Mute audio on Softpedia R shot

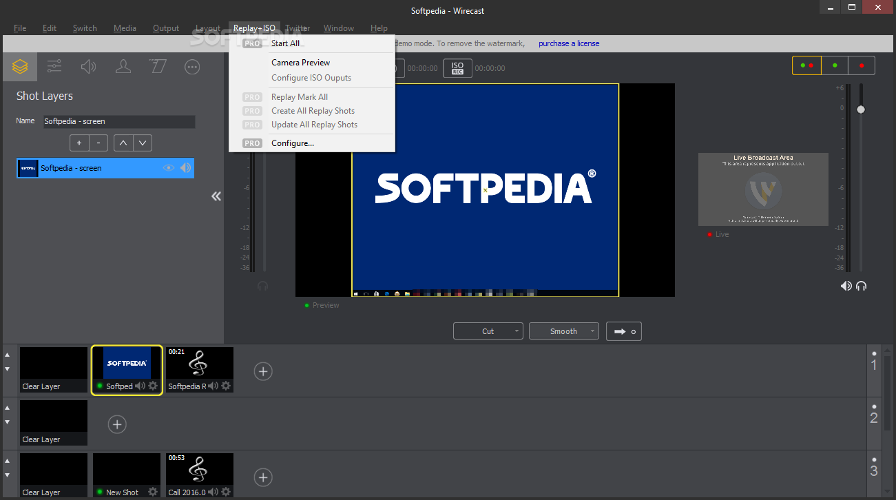tap(213, 386)
